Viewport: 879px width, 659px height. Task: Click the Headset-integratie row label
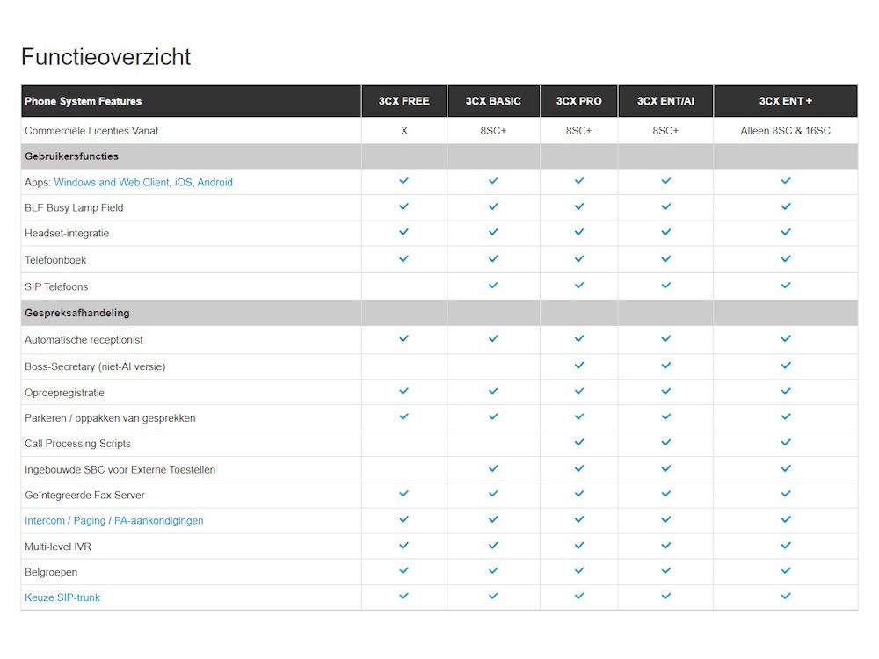pyautogui.click(x=67, y=233)
